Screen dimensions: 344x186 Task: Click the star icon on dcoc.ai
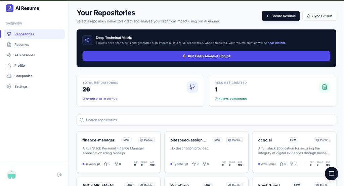click(x=281, y=164)
